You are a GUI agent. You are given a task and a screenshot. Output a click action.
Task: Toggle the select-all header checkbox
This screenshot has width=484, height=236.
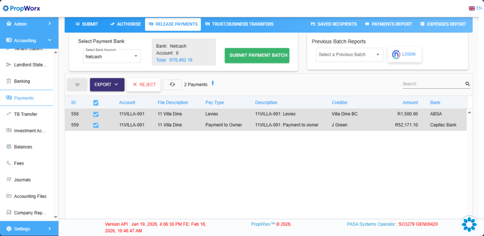[x=96, y=102]
